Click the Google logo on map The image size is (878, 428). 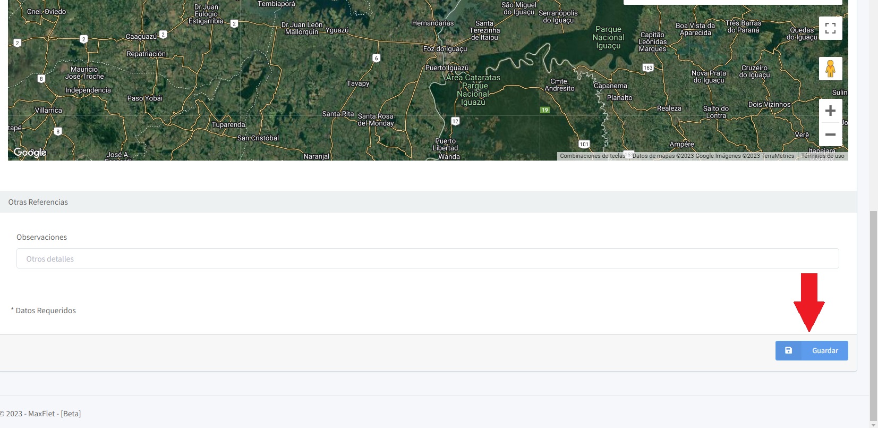pyautogui.click(x=30, y=153)
